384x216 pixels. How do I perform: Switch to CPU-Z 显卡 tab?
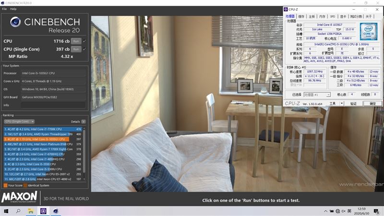343,16
